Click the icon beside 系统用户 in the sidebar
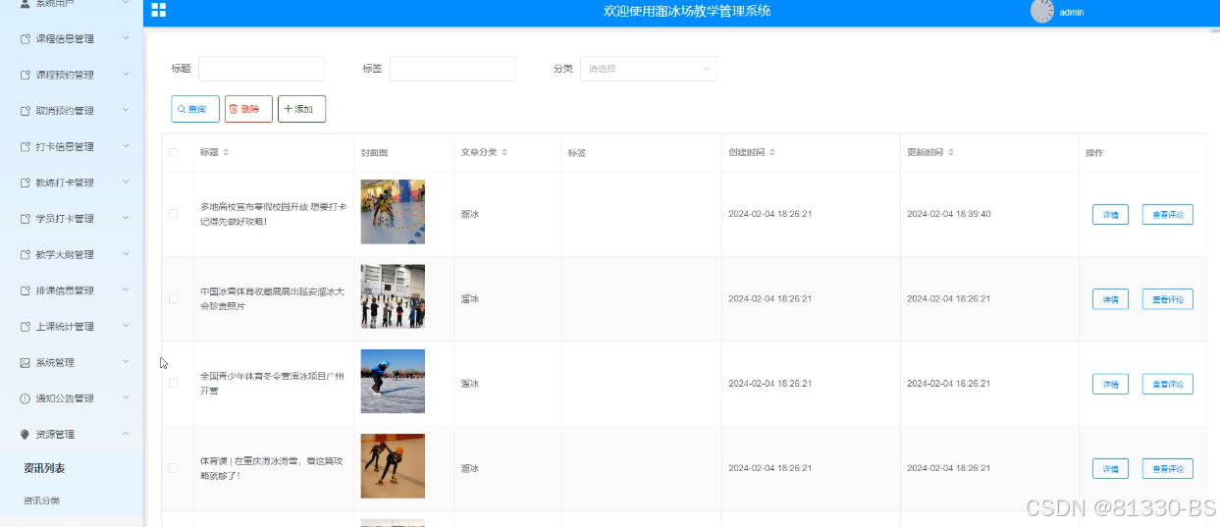Image resolution: width=1220 pixels, height=527 pixels. [x=26, y=3]
